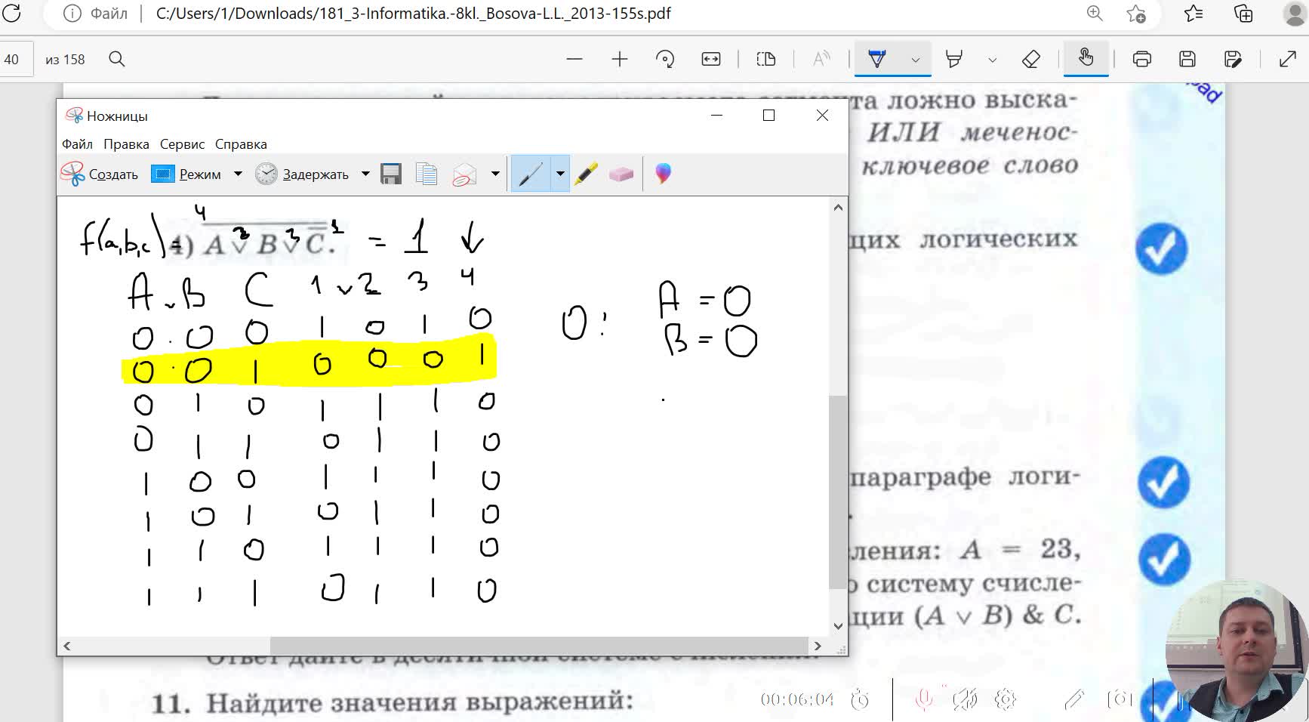Click the Режим button in Ножницы
The height and width of the screenshot is (722, 1309).
pos(186,174)
